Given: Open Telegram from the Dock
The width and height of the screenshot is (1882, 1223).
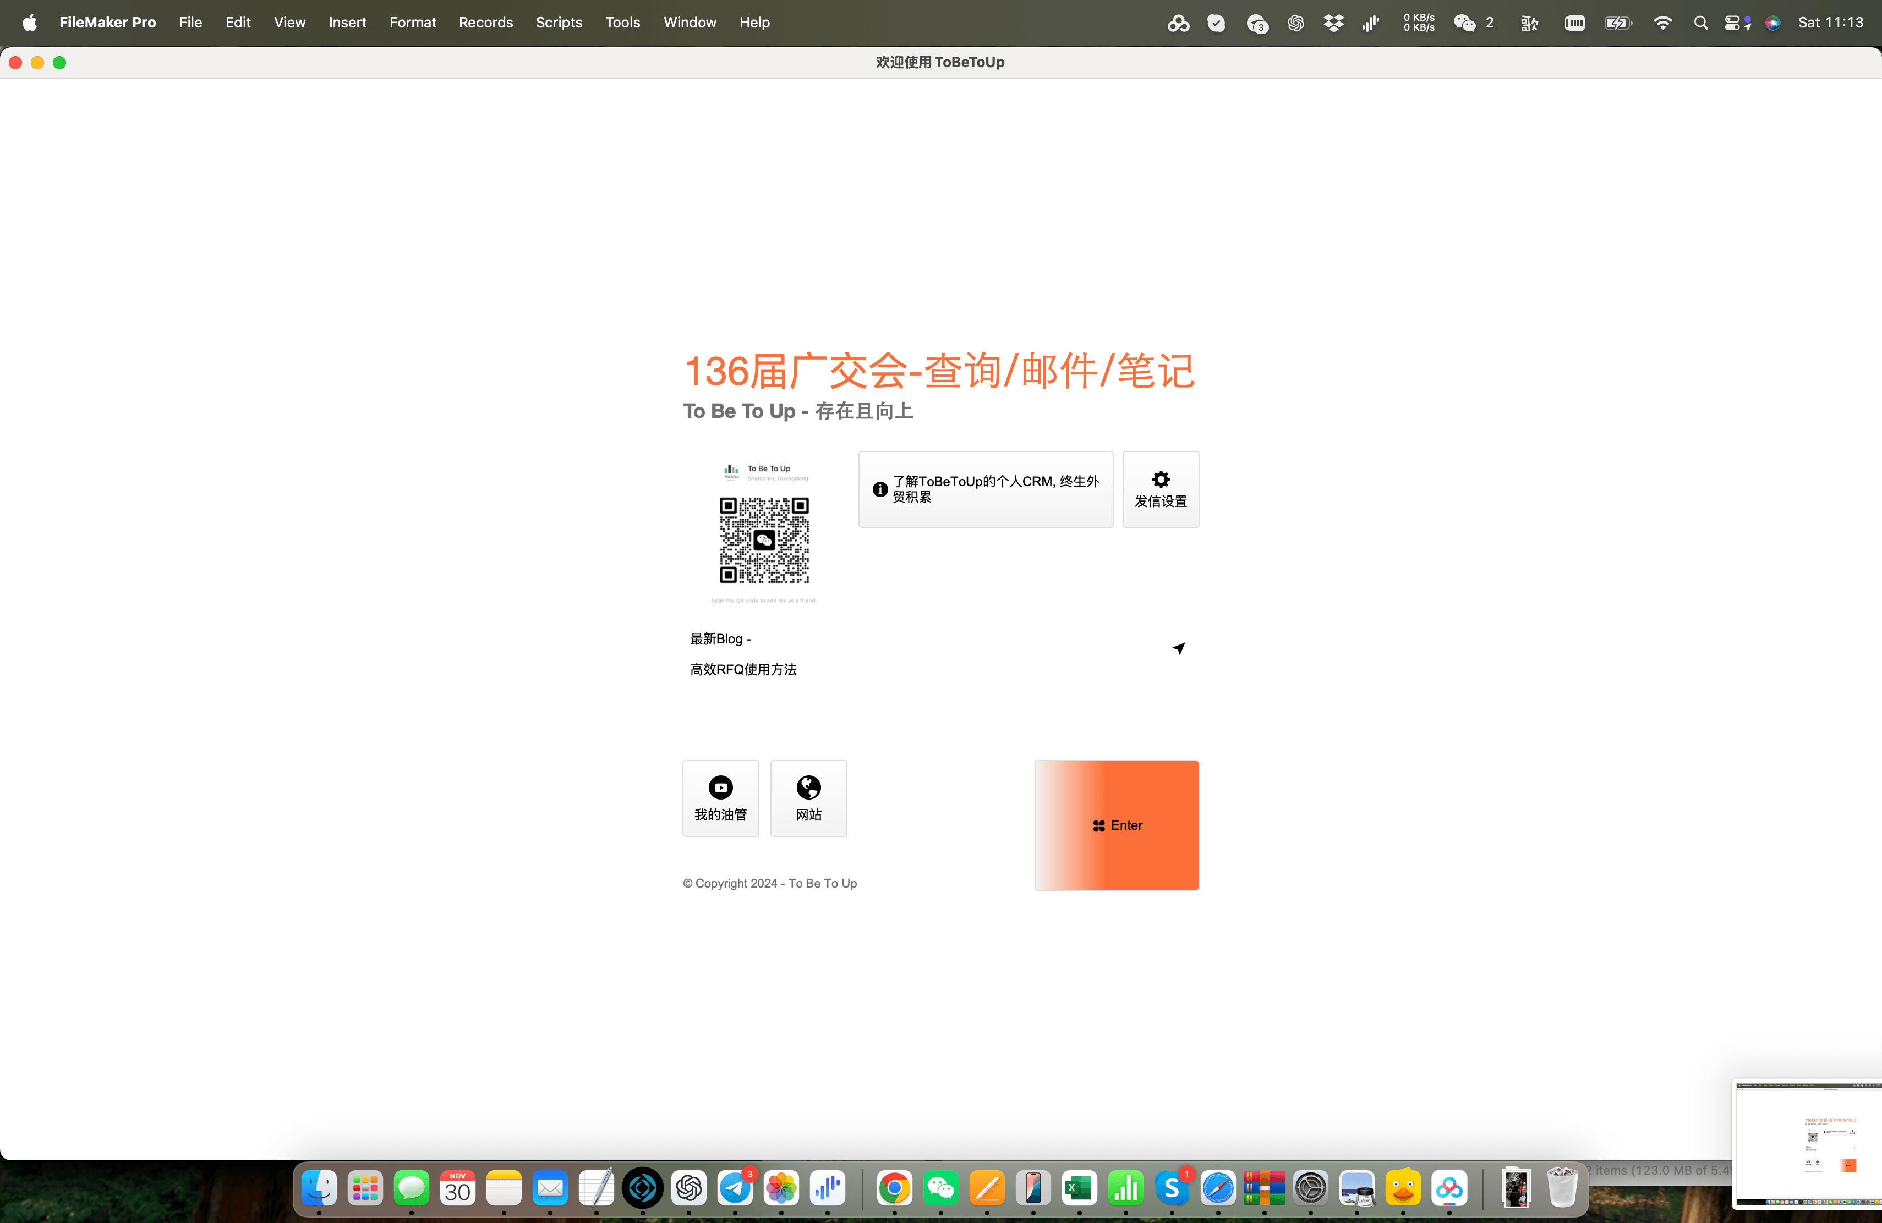Looking at the screenshot, I should click(735, 1187).
